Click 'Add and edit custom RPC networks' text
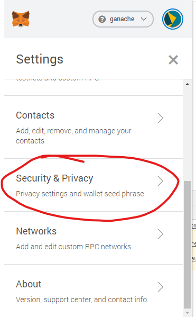This screenshot has width=196, height=317. 73,247
